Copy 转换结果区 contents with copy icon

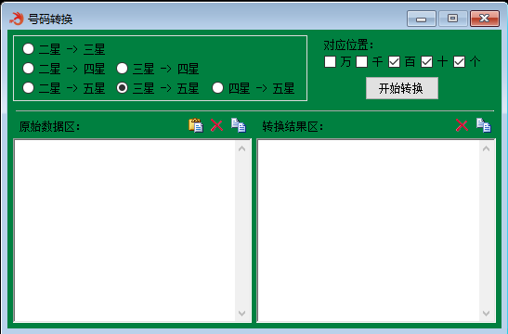[x=484, y=125]
